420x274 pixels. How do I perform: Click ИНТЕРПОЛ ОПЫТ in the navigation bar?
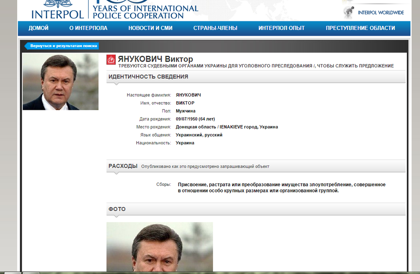pos(281,28)
